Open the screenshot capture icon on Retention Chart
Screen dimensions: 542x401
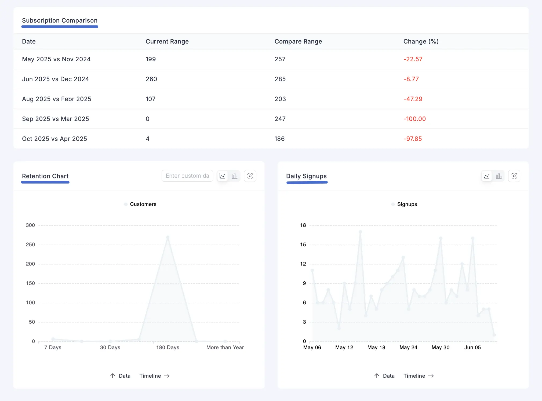[x=250, y=176]
